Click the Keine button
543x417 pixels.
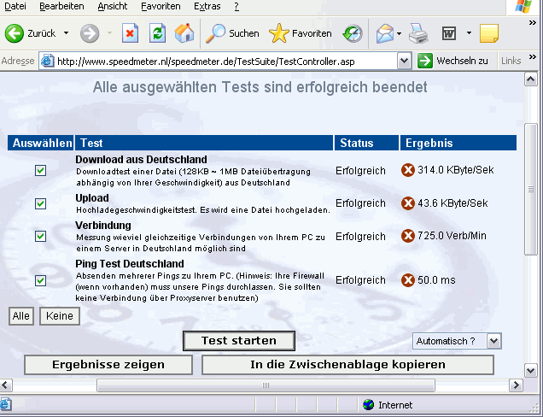pos(60,316)
